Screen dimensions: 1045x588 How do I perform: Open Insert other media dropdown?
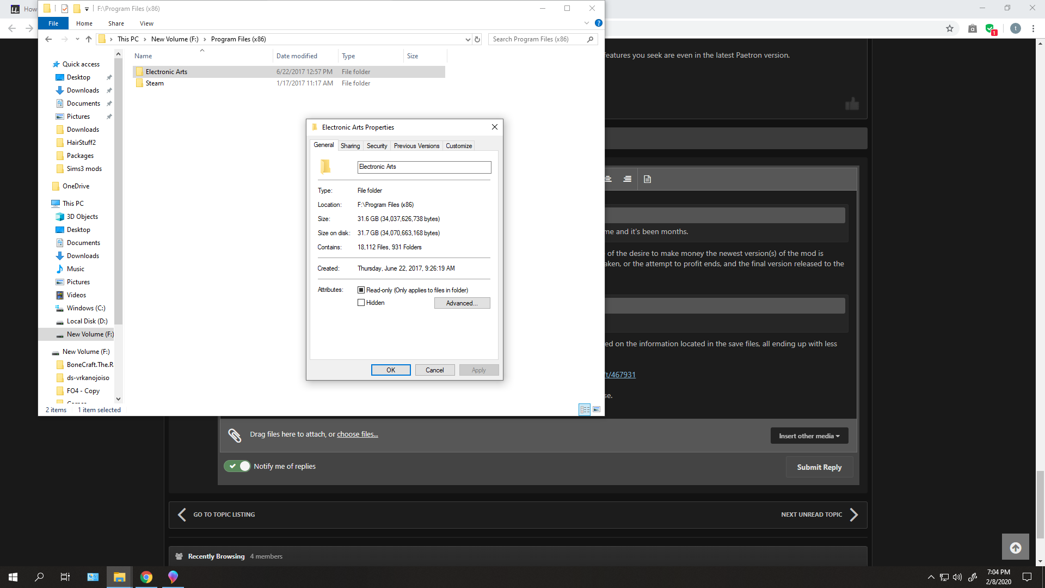809,436
